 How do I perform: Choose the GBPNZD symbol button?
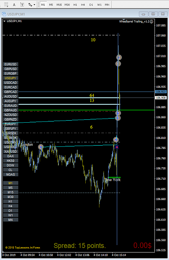pos(11,119)
